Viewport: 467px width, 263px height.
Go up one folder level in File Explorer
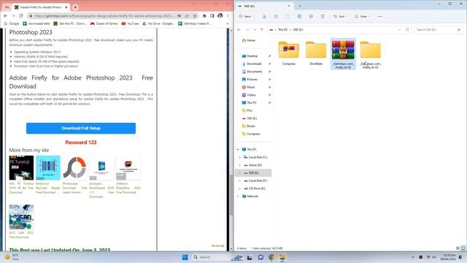[x=262, y=29]
